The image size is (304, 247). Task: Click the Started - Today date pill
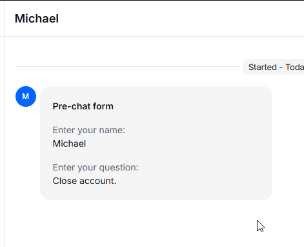[273, 67]
